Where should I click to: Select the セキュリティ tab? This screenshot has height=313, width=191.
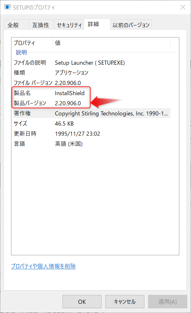pos(69,25)
